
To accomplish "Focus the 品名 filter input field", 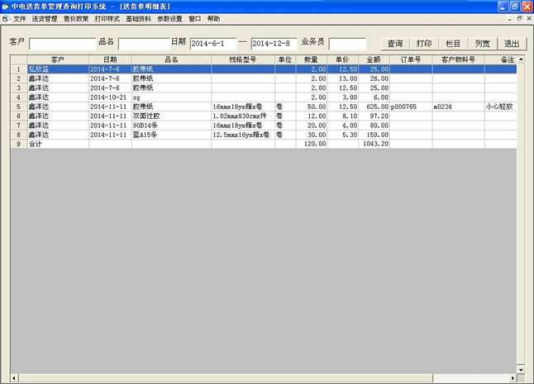I will pyautogui.click(x=144, y=44).
